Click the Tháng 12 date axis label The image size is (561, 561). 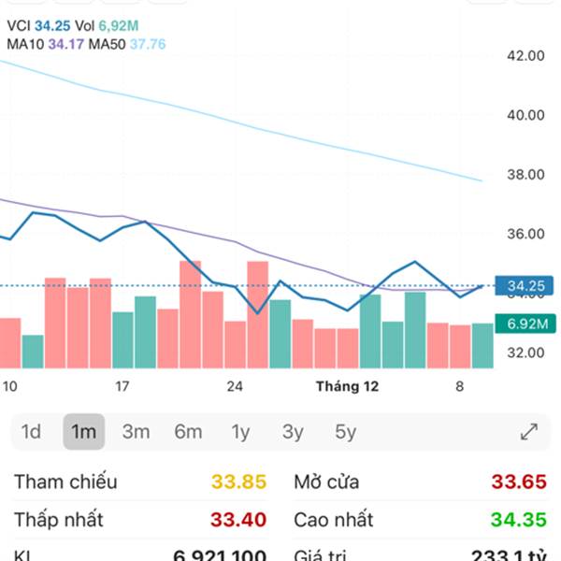click(x=347, y=386)
